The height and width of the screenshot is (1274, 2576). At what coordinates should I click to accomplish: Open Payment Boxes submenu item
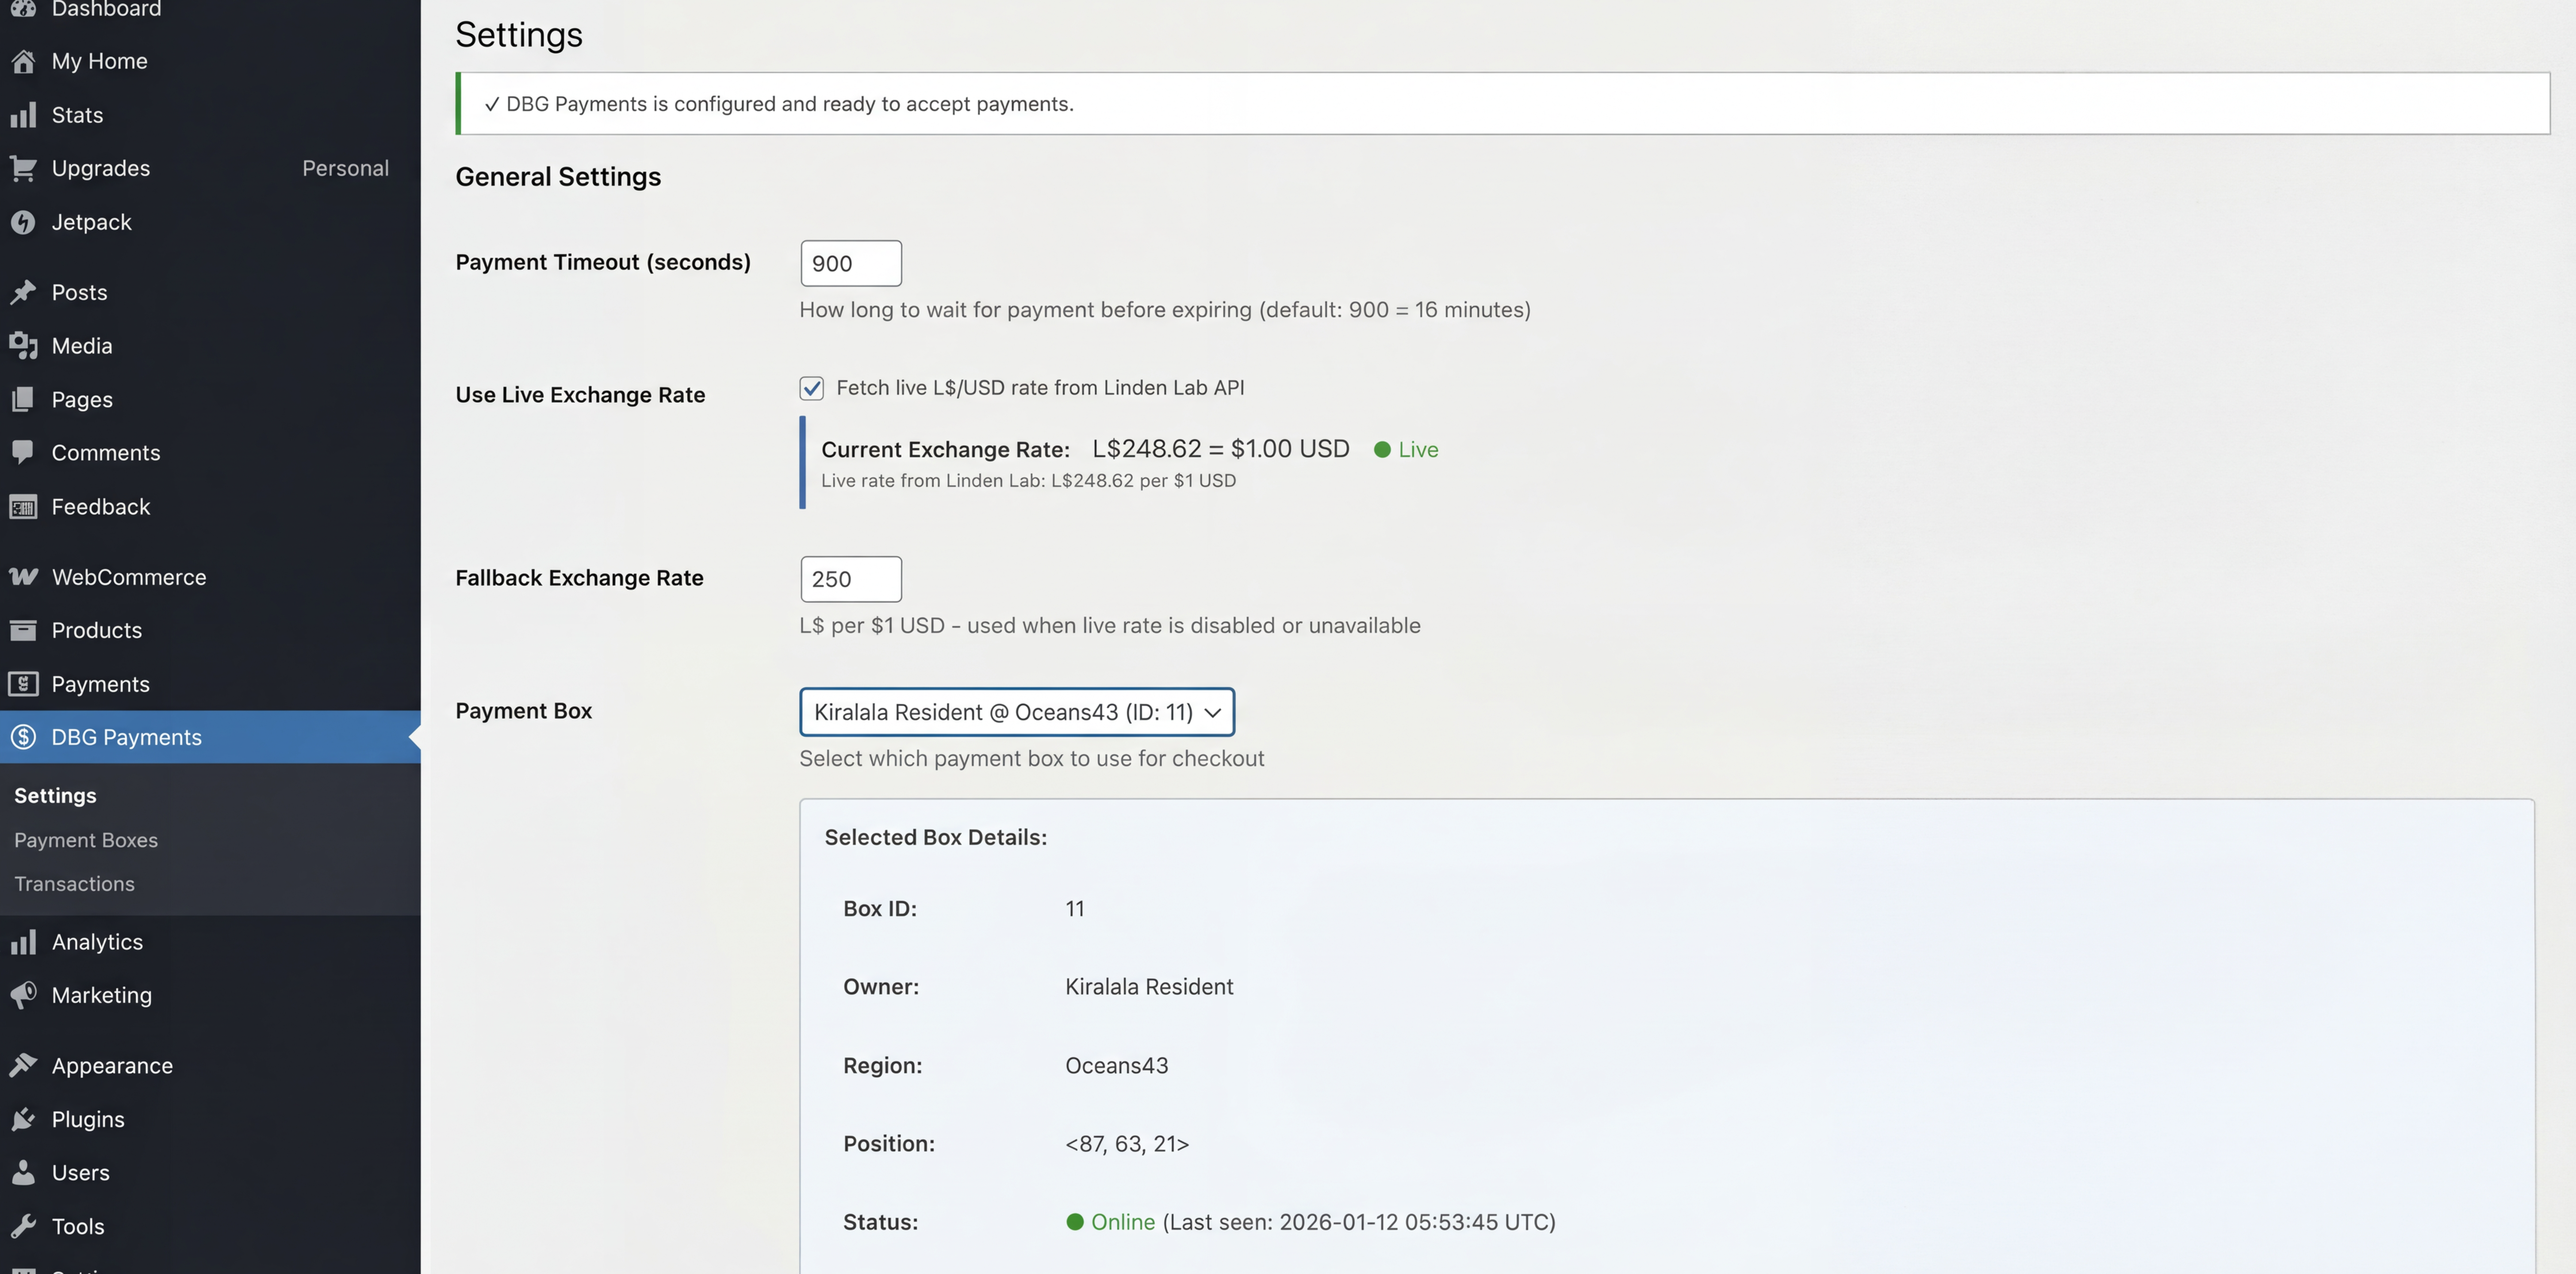click(86, 840)
